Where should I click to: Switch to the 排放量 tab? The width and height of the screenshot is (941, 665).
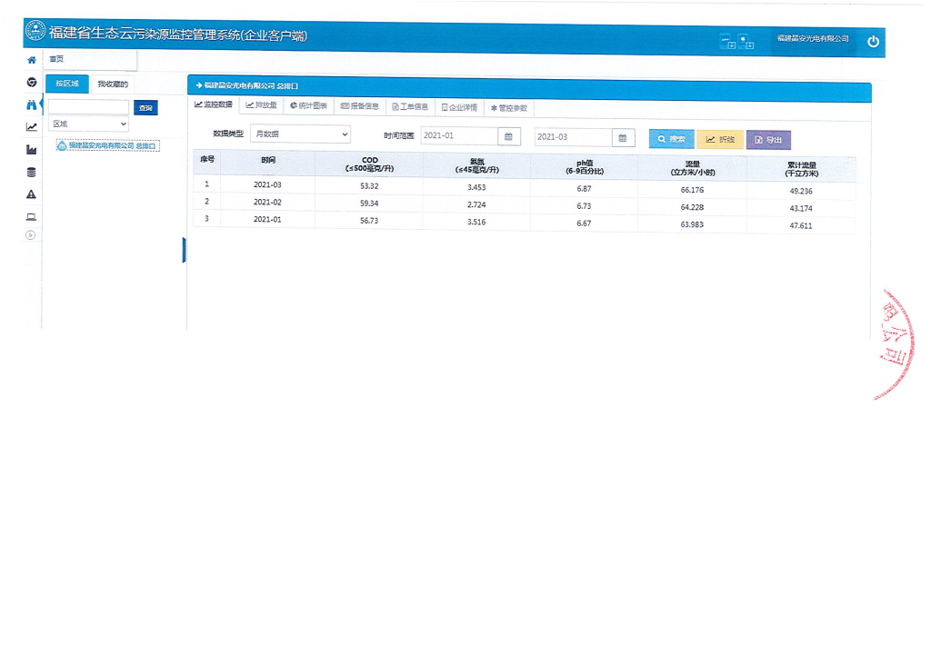coord(261,105)
